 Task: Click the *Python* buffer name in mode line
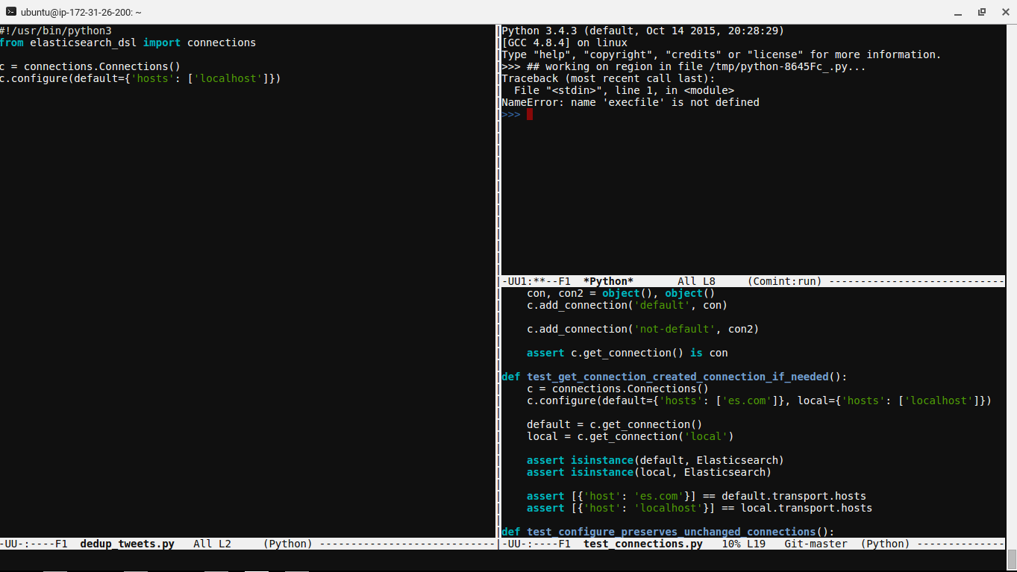click(608, 281)
